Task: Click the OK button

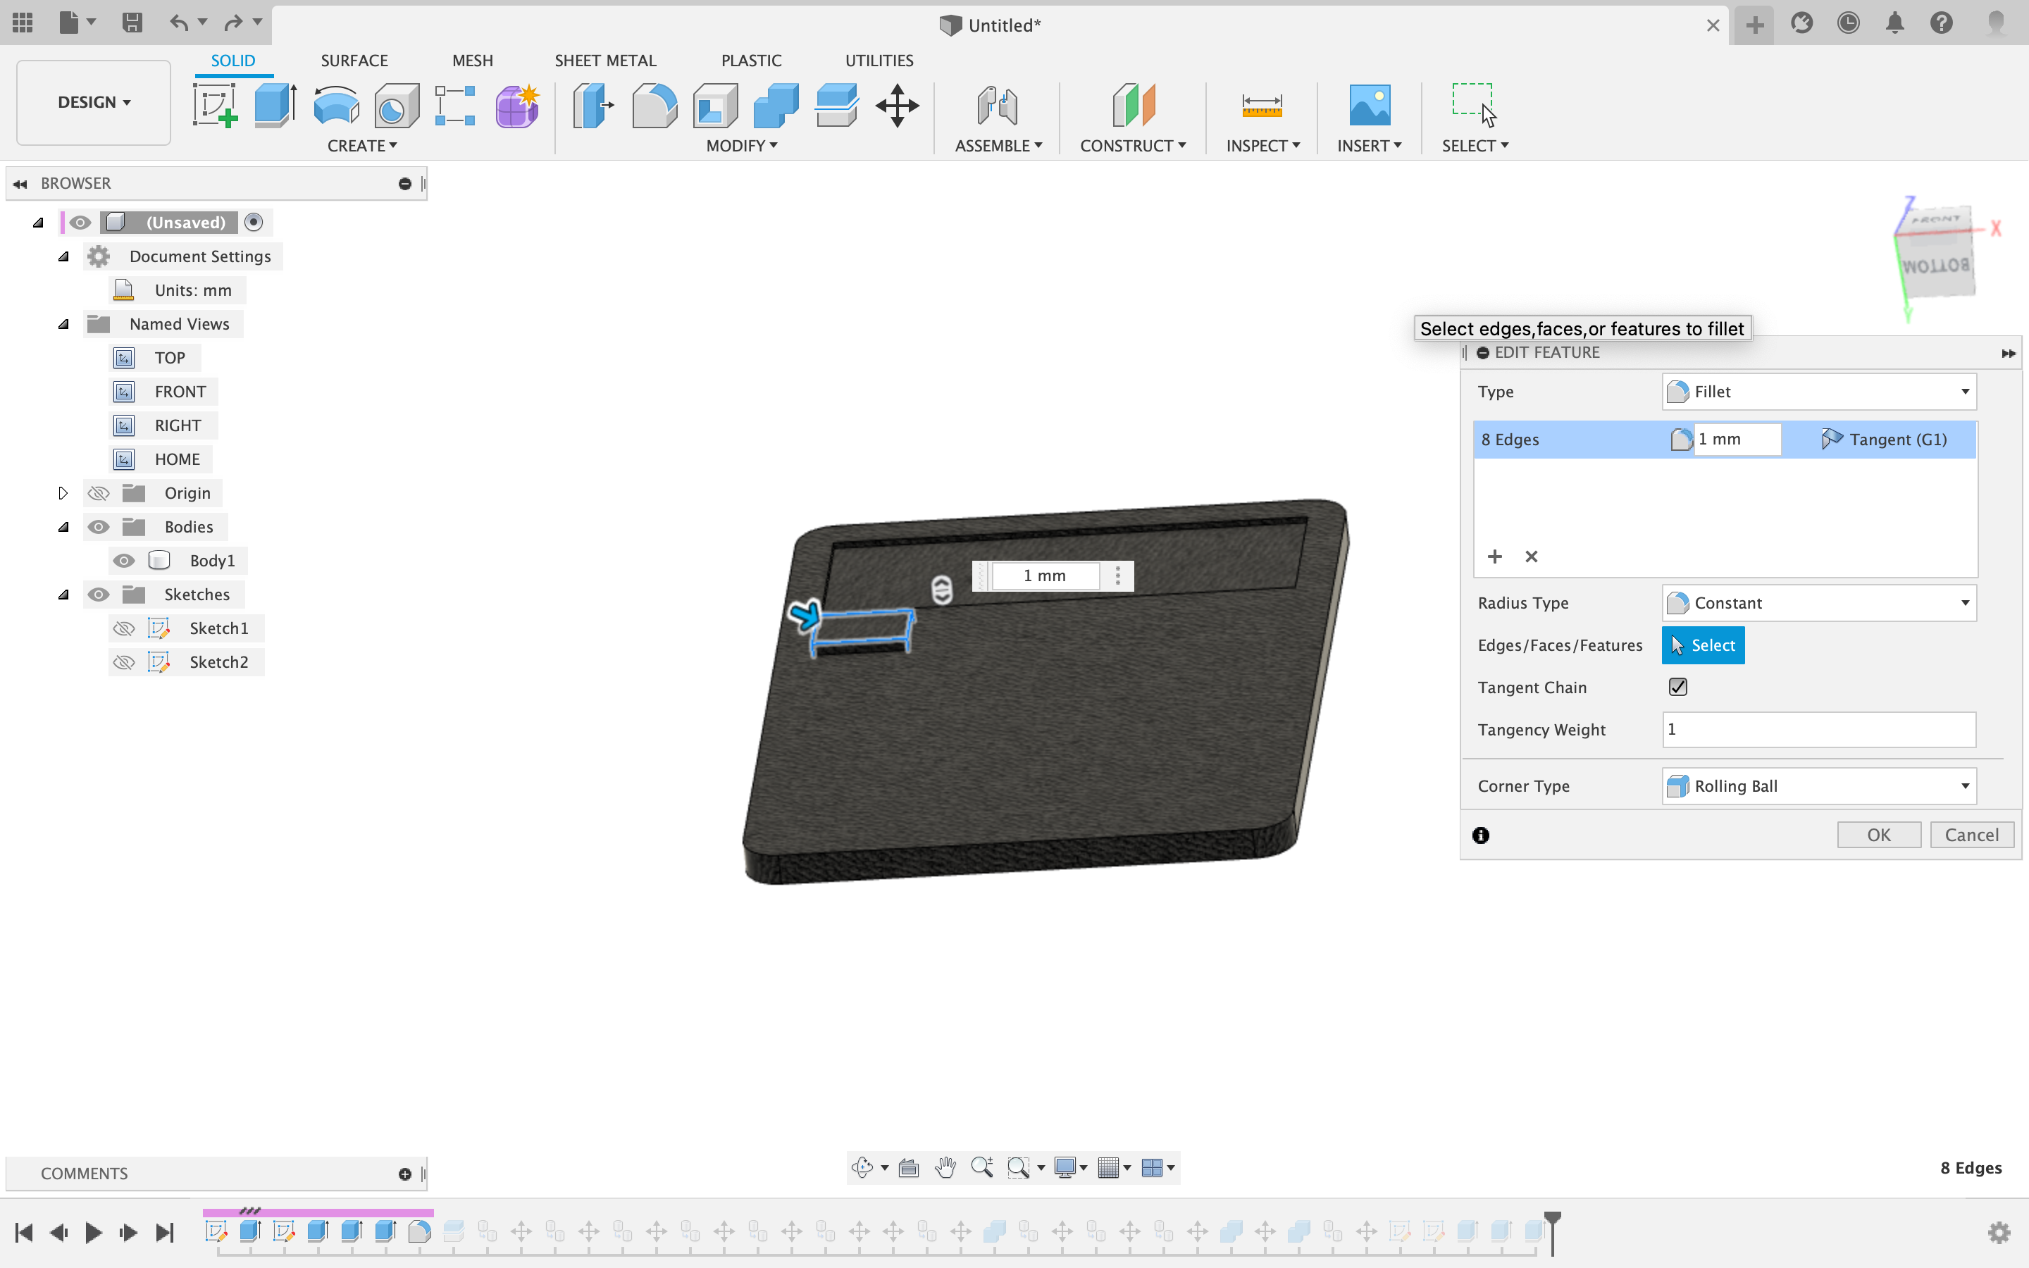Action: coord(1878,835)
